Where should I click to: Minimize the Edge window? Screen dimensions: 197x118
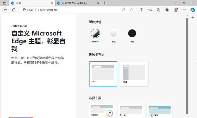(175, 3)
